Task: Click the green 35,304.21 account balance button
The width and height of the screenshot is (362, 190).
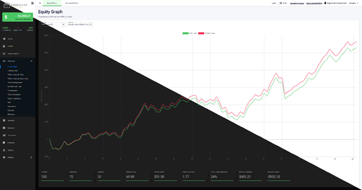Action: coord(18,17)
